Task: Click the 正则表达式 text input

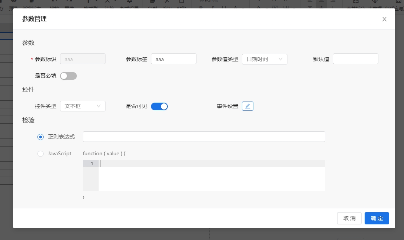Action: point(204,137)
